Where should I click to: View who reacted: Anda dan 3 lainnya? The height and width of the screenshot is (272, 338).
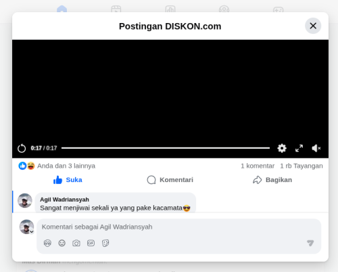[66, 166]
